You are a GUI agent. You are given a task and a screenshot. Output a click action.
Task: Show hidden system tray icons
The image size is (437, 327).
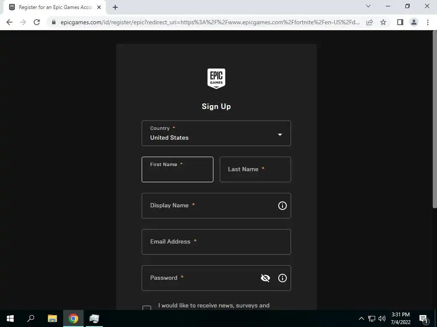point(361,318)
